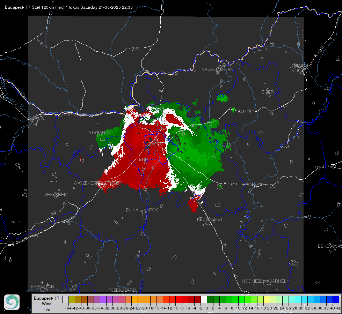
Task: Click the SZOLNOK city label
Action: coord(254,185)
